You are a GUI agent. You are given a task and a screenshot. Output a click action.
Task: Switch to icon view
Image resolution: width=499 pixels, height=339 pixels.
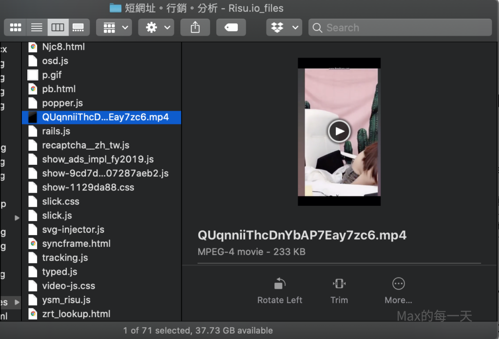(16, 27)
